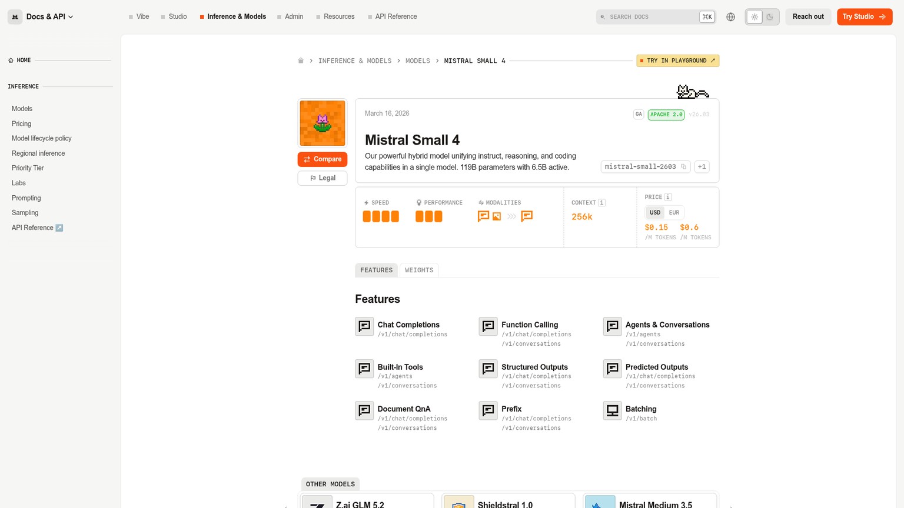
Task: Click the Reach out button
Action: point(808,17)
